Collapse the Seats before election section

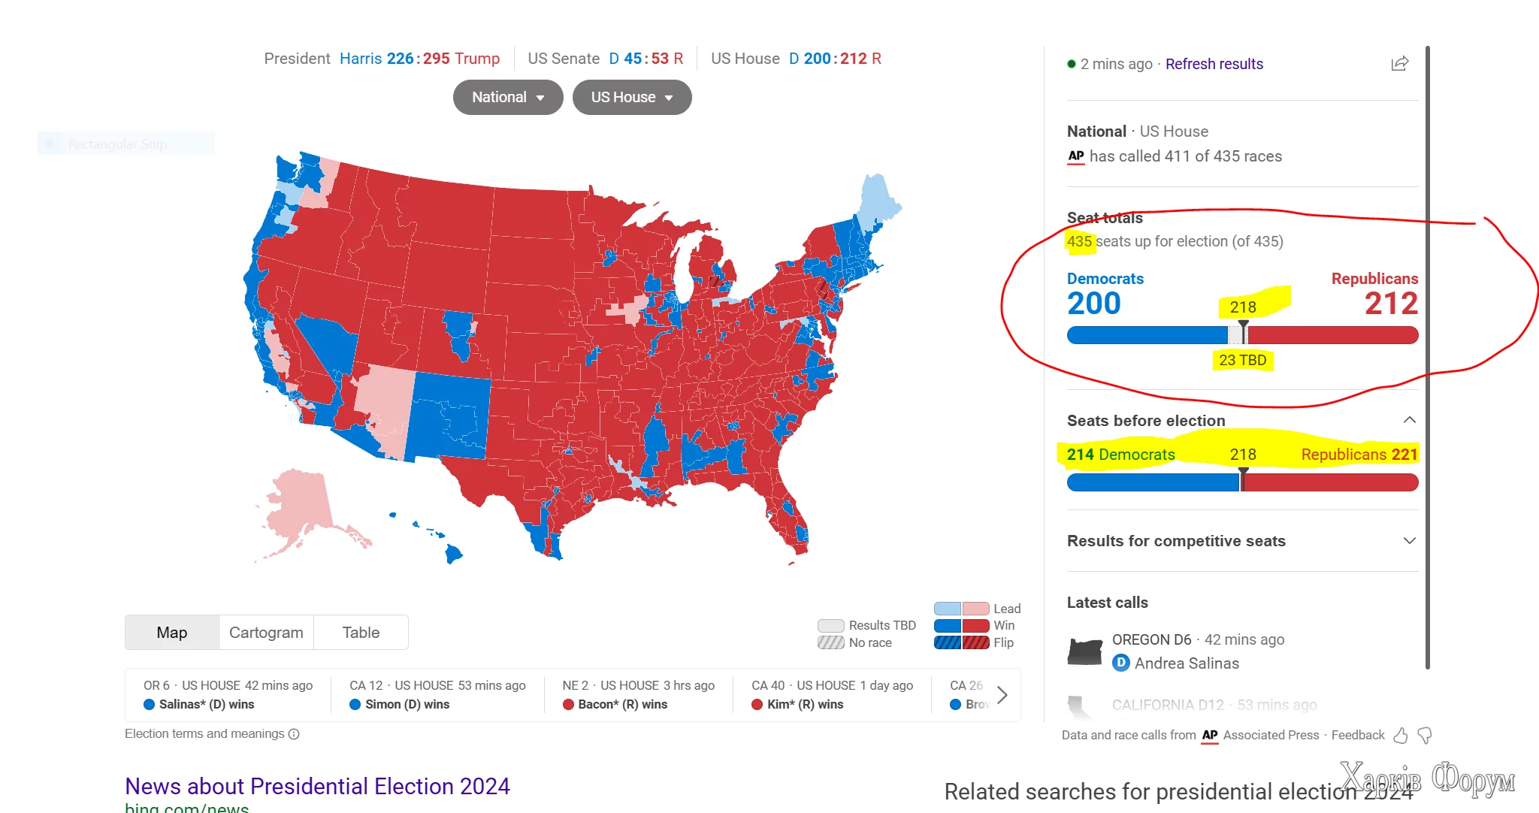click(x=1409, y=420)
